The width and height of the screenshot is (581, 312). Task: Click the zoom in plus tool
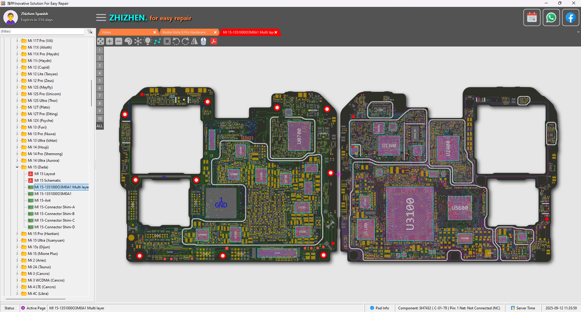pos(109,41)
